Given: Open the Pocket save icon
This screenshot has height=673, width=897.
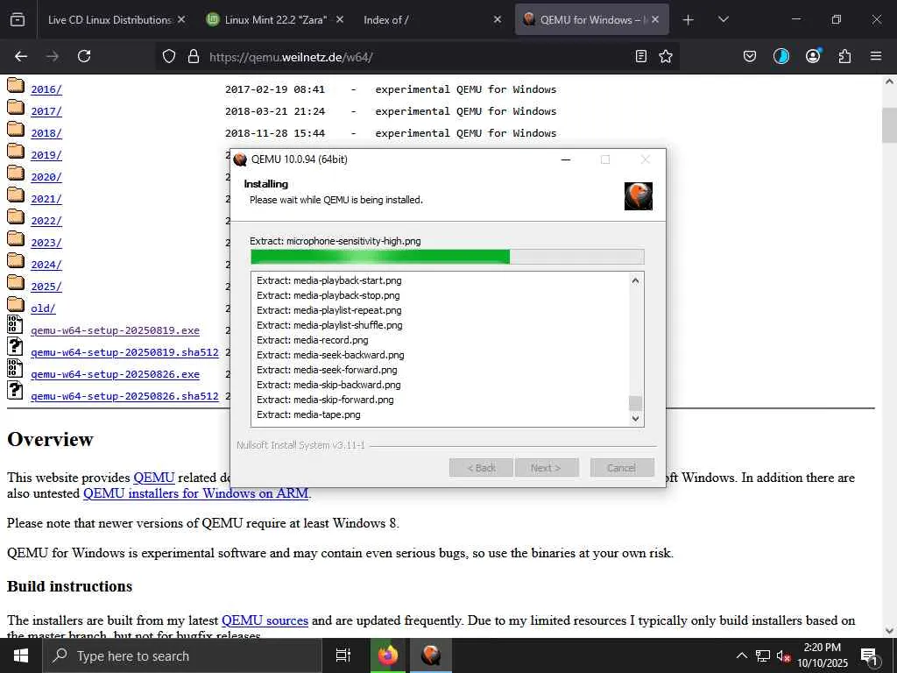Looking at the screenshot, I should point(750,56).
